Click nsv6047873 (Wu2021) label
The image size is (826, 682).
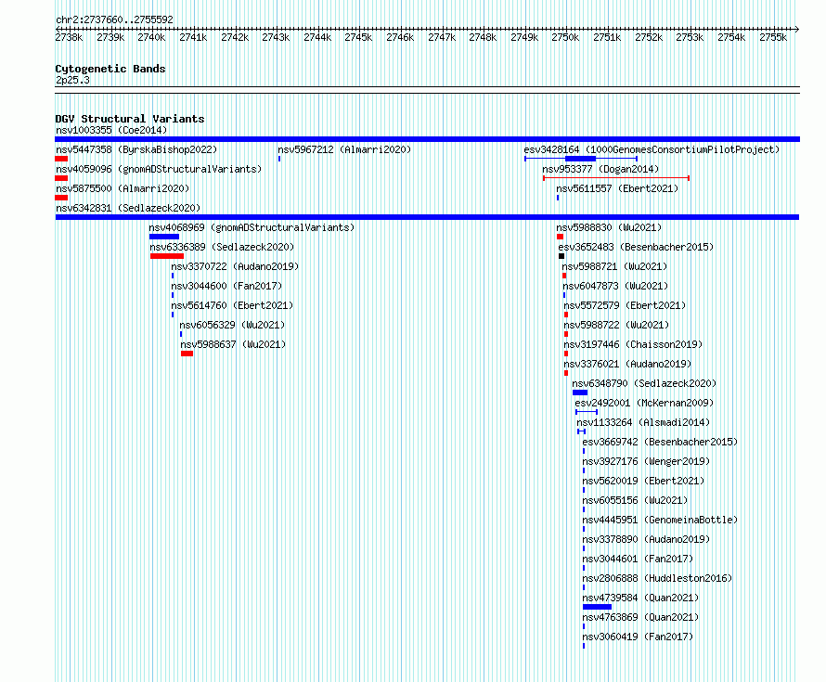(615, 286)
